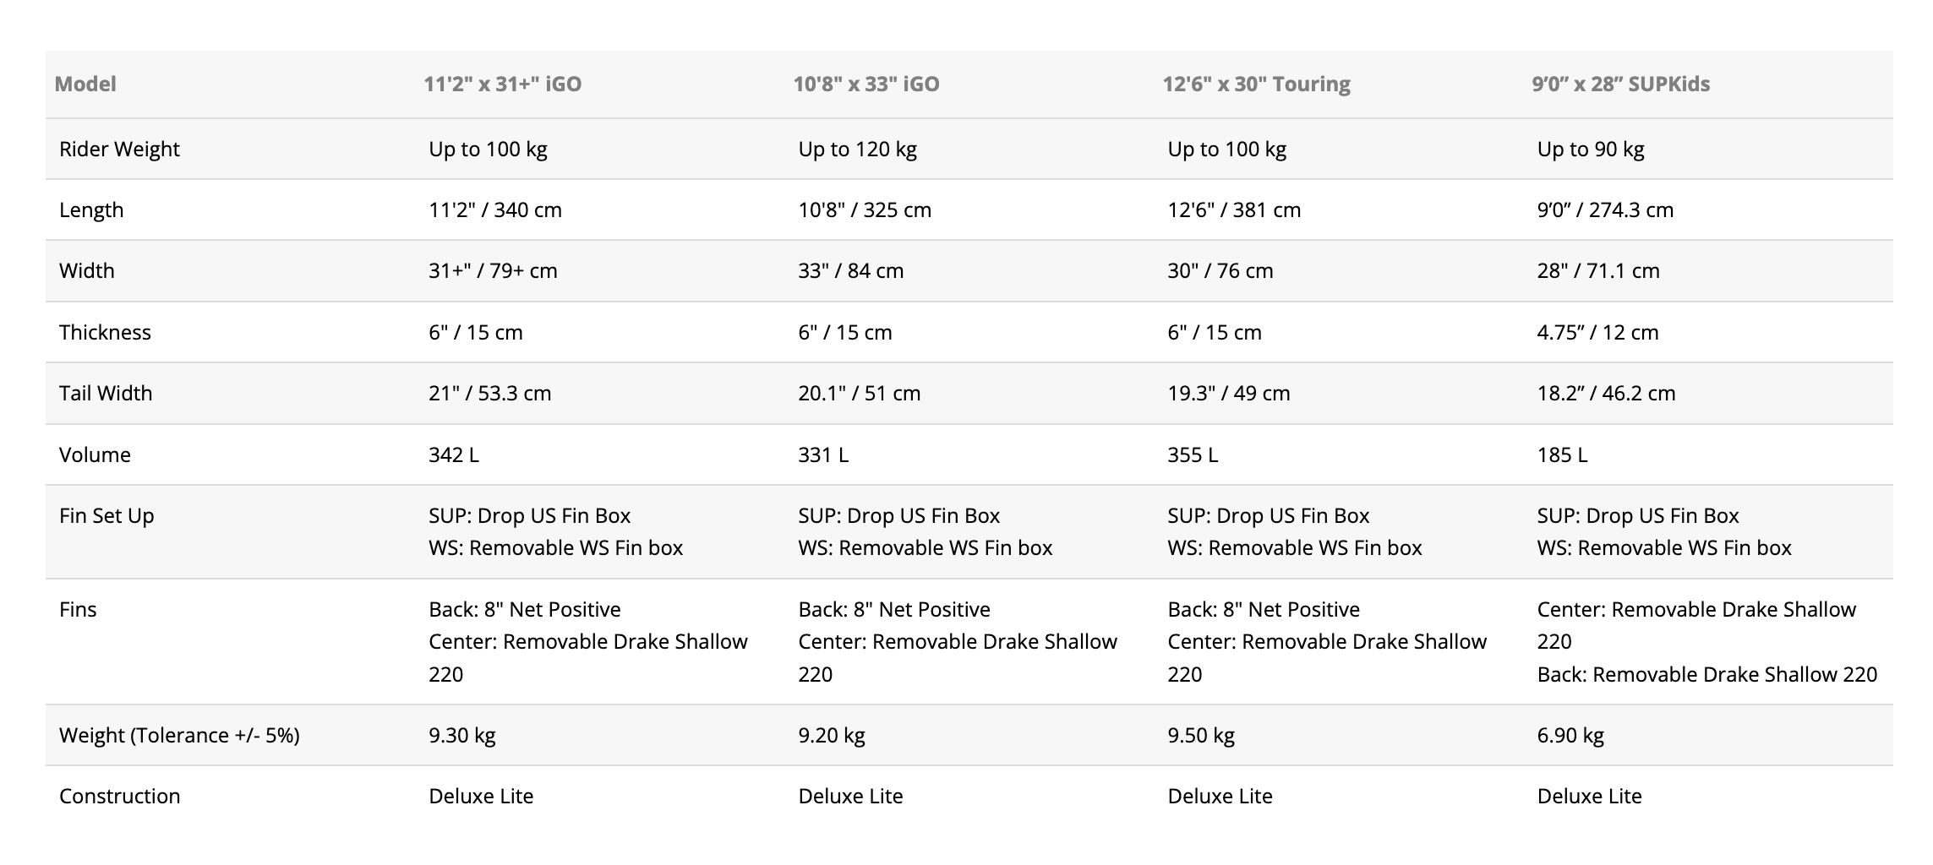Click the Fins row label
The height and width of the screenshot is (865, 1933).
tap(78, 609)
